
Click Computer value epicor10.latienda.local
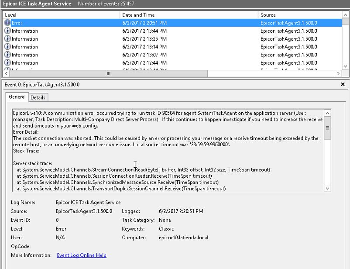click(x=183, y=238)
